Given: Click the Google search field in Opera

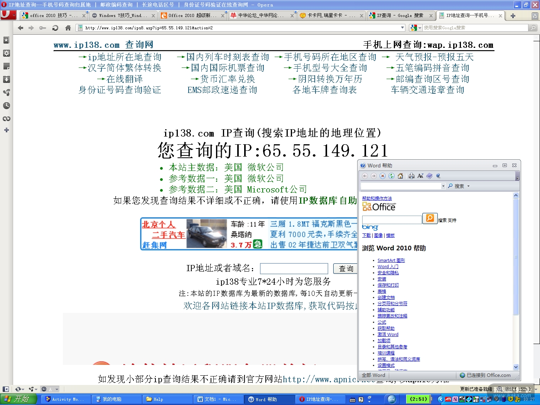Looking at the screenshot, I should tap(475, 28).
